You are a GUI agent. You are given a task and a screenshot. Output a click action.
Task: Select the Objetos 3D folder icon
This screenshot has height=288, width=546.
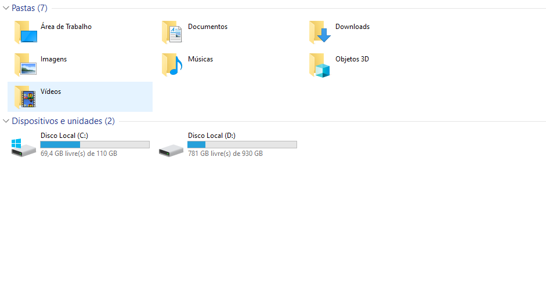point(319,65)
